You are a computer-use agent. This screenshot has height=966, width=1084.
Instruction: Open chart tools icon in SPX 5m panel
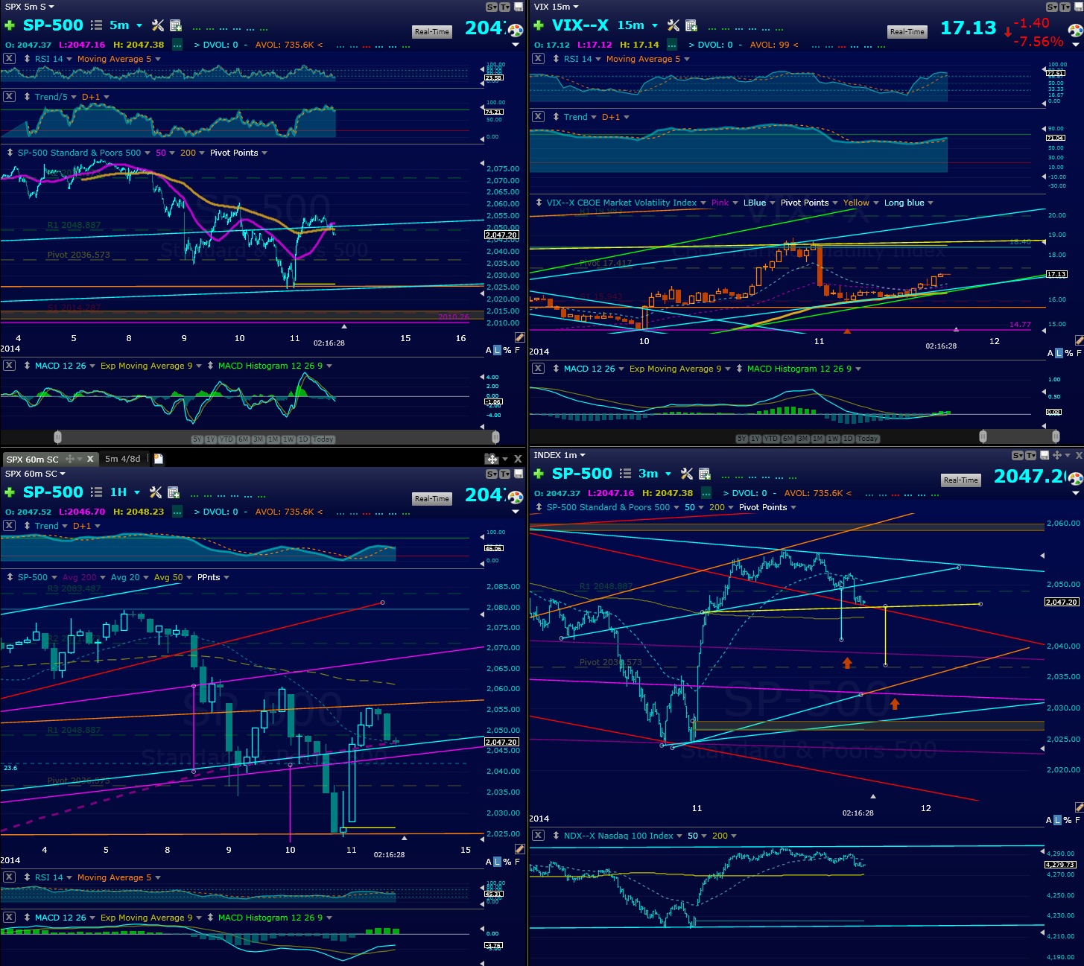tap(157, 25)
